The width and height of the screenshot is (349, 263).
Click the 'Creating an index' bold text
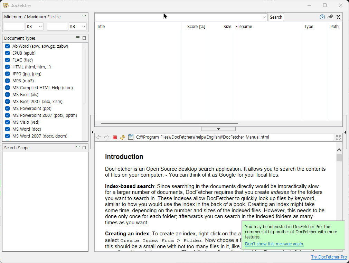point(127,234)
